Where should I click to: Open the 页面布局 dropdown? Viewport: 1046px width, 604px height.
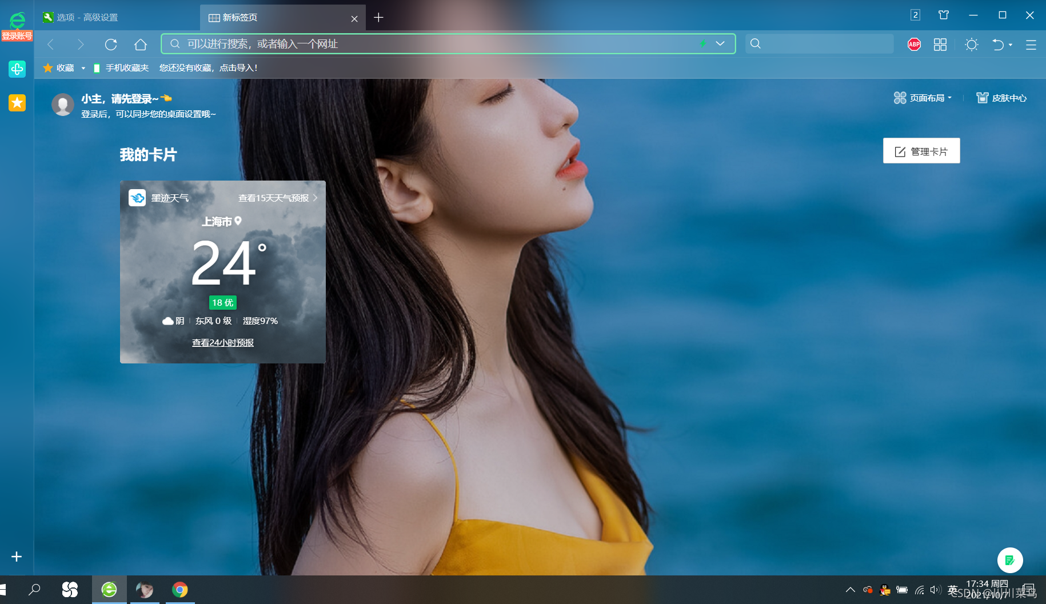coord(923,98)
